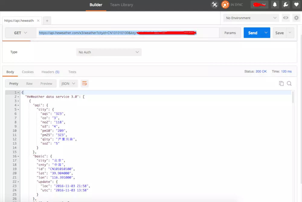Toggle line wrap icon in response

click(x=85, y=84)
